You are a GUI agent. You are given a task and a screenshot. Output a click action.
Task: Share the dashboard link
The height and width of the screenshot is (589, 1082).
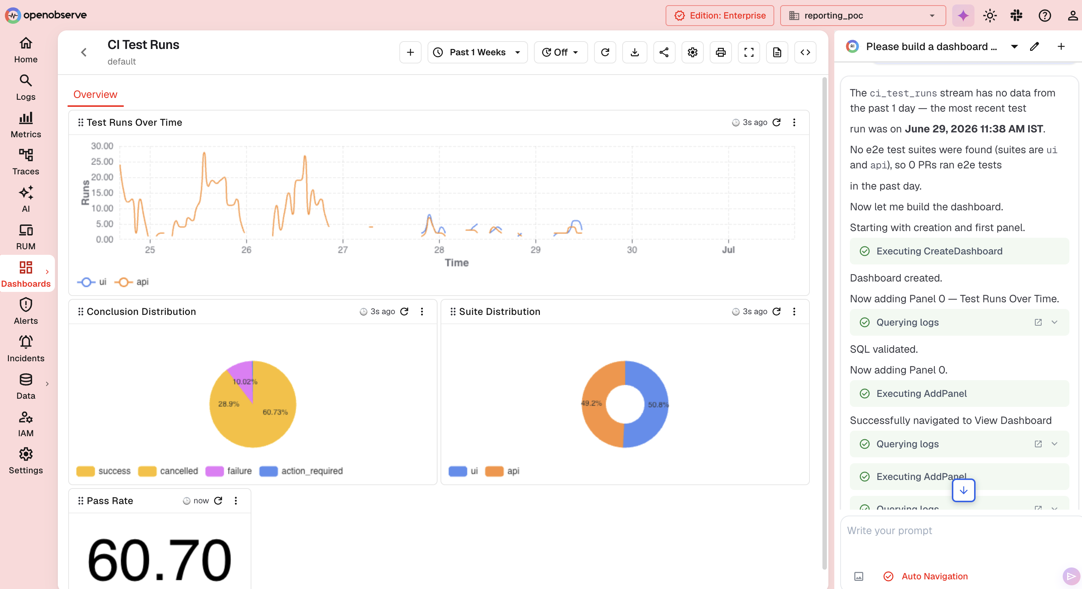(x=664, y=52)
